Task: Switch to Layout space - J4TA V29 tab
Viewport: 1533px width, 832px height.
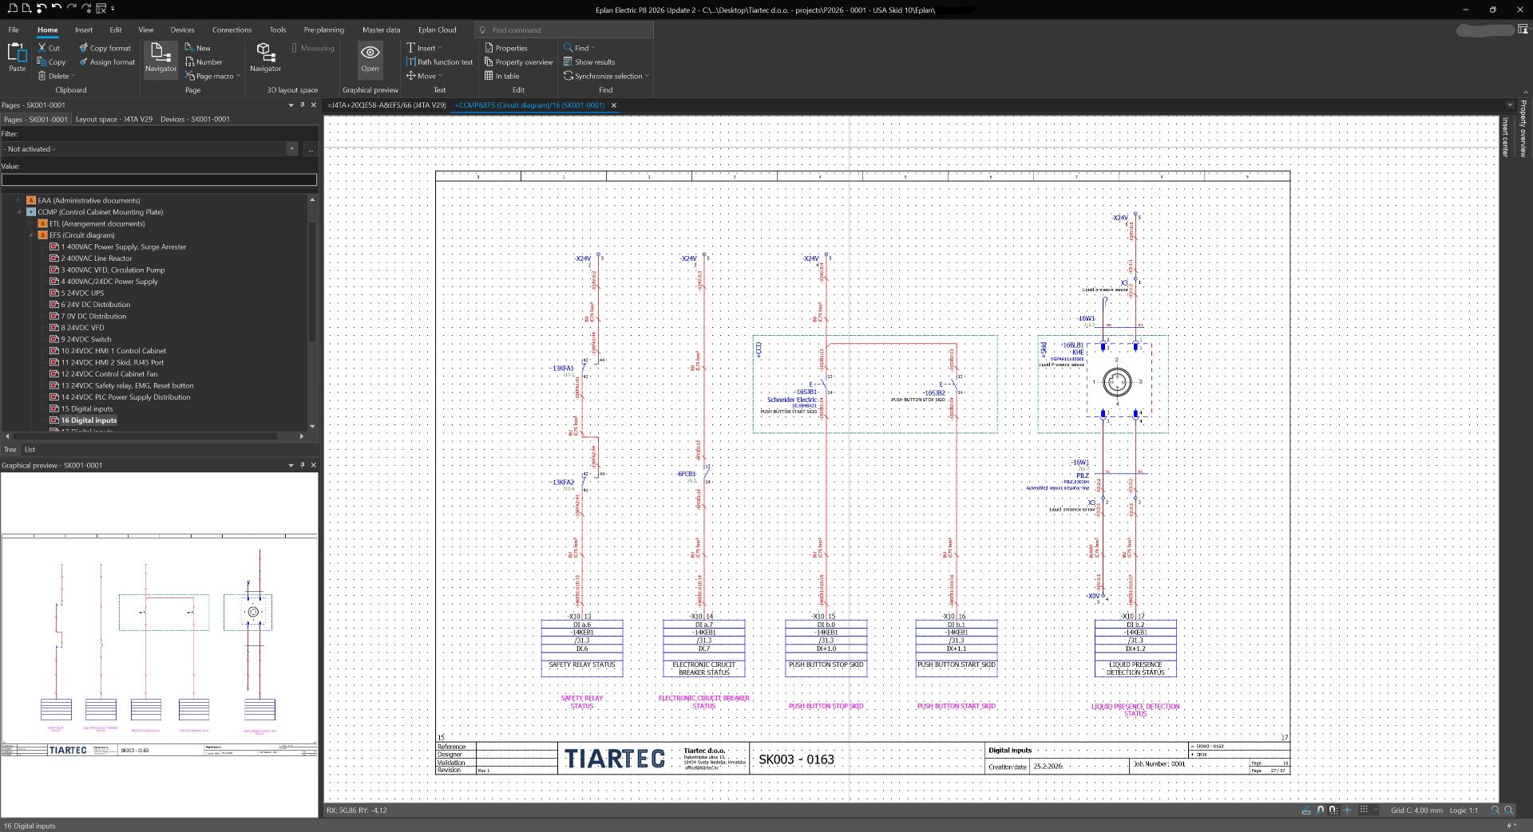Action: [x=114, y=119]
